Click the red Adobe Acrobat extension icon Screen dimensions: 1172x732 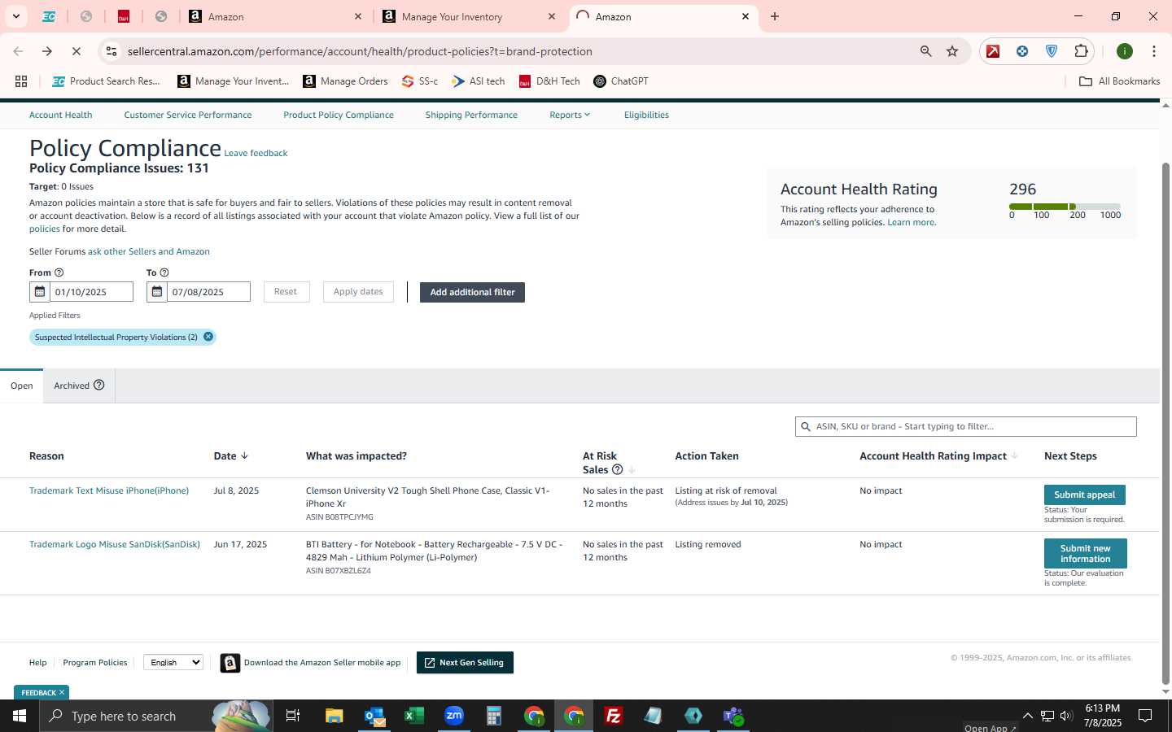click(x=993, y=51)
